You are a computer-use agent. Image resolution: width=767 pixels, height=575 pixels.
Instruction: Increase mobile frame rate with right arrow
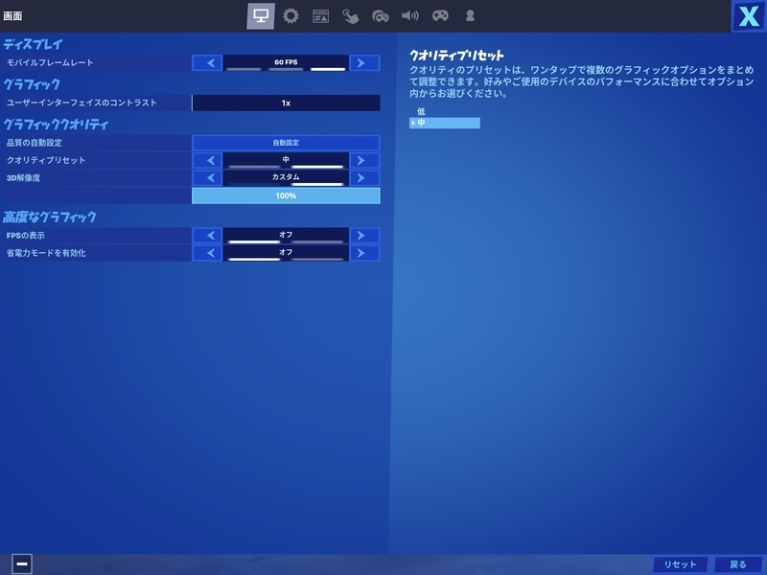coord(364,62)
